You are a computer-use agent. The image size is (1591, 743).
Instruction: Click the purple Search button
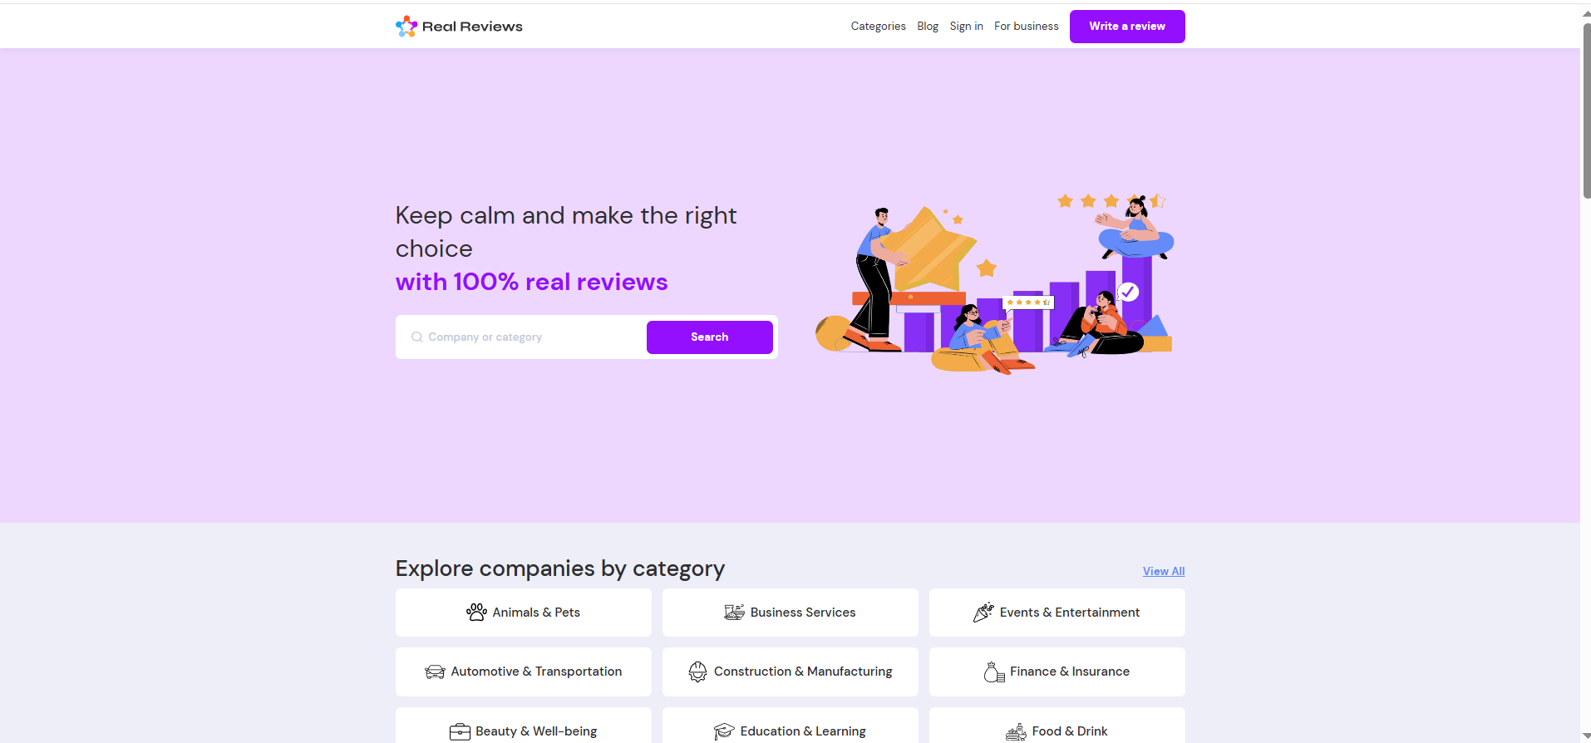point(709,337)
